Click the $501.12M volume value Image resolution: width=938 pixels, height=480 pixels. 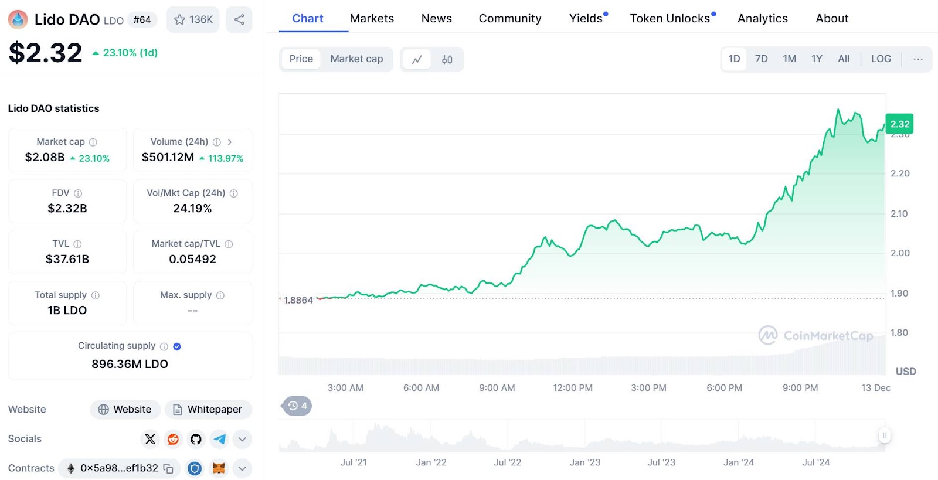tap(168, 157)
